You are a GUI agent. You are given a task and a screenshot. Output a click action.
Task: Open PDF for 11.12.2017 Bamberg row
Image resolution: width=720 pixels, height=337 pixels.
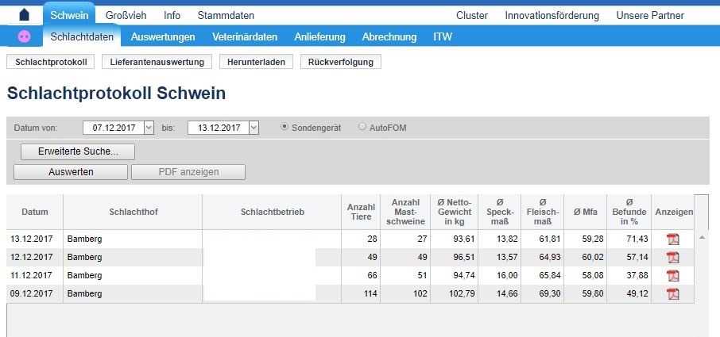(x=672, y=275)
